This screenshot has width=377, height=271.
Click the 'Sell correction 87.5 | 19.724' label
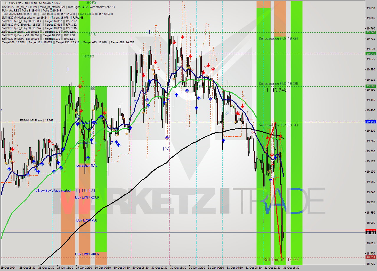[x=278, y=39]
